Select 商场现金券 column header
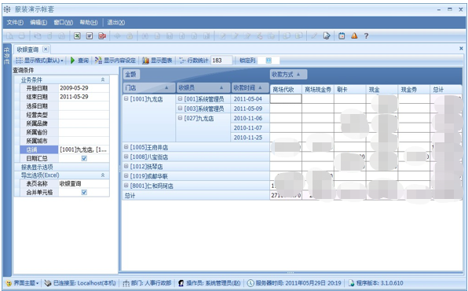The height and width of the screenshot is (291, 468). [x=318, y=90]
